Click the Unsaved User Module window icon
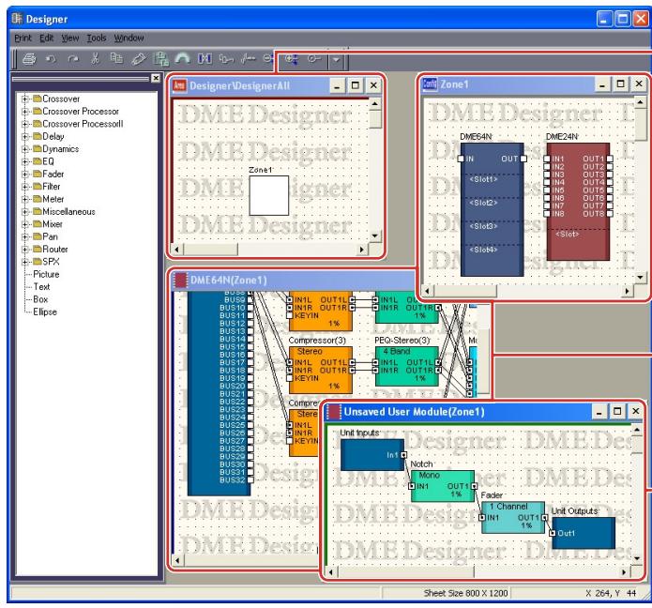The height and width of the screenshot is (608, 652). pyautogui.click(x=334, y=412)
